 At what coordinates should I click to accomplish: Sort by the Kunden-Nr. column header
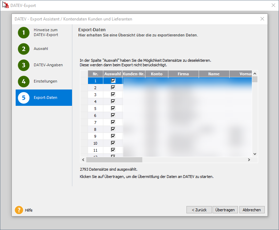(x=134, y=74)
